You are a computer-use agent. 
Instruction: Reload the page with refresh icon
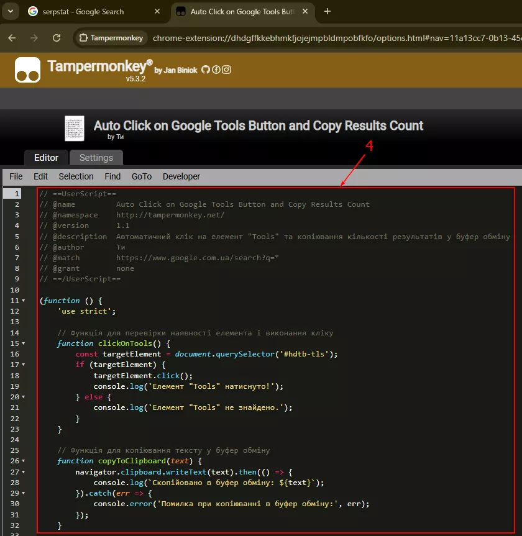[57, 38]
